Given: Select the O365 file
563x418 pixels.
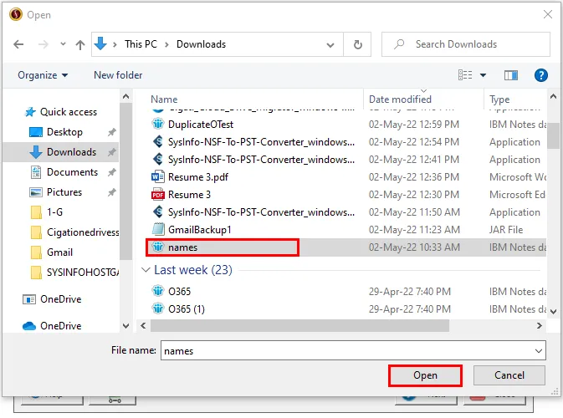Looking at the screenshot, I should click(180, 292).
